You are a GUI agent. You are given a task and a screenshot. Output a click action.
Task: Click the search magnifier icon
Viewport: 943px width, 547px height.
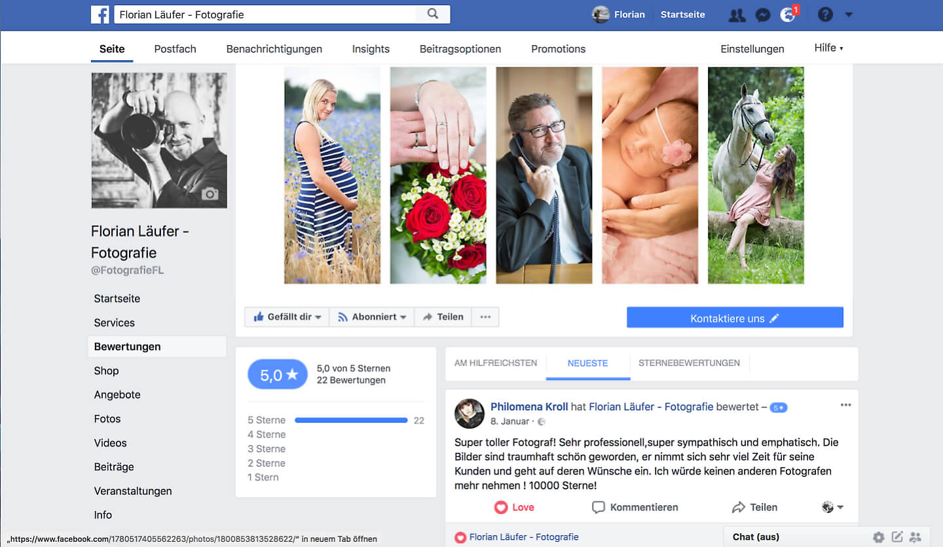[x=433, y=13]
